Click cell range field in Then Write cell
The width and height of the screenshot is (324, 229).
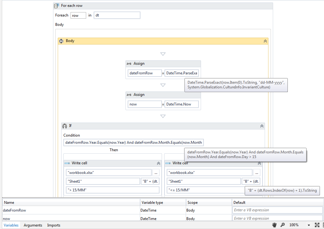(150, 181)
